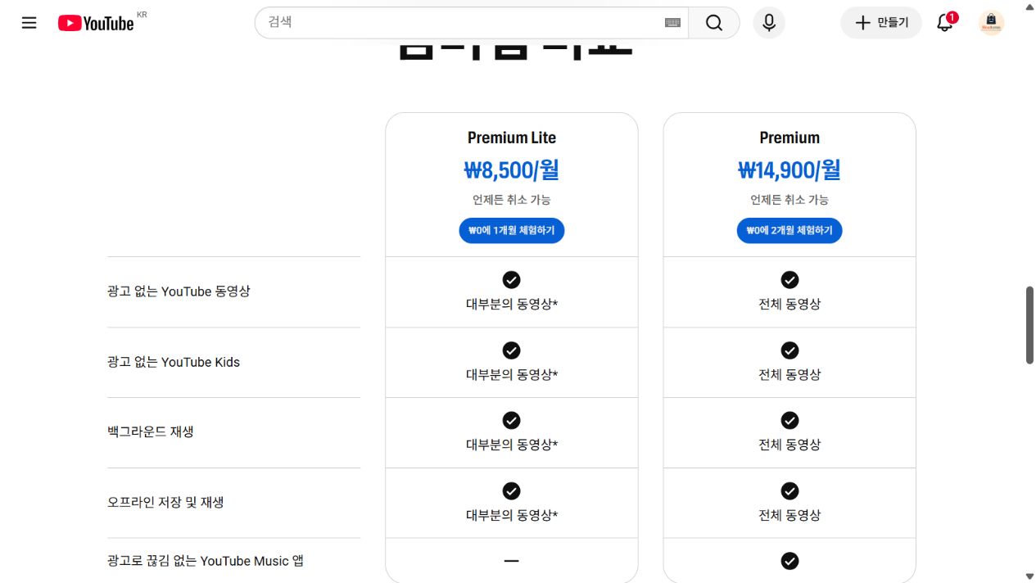Click 대부분의 동영상* in 백그라운드 재생 row

coord(512,445)
